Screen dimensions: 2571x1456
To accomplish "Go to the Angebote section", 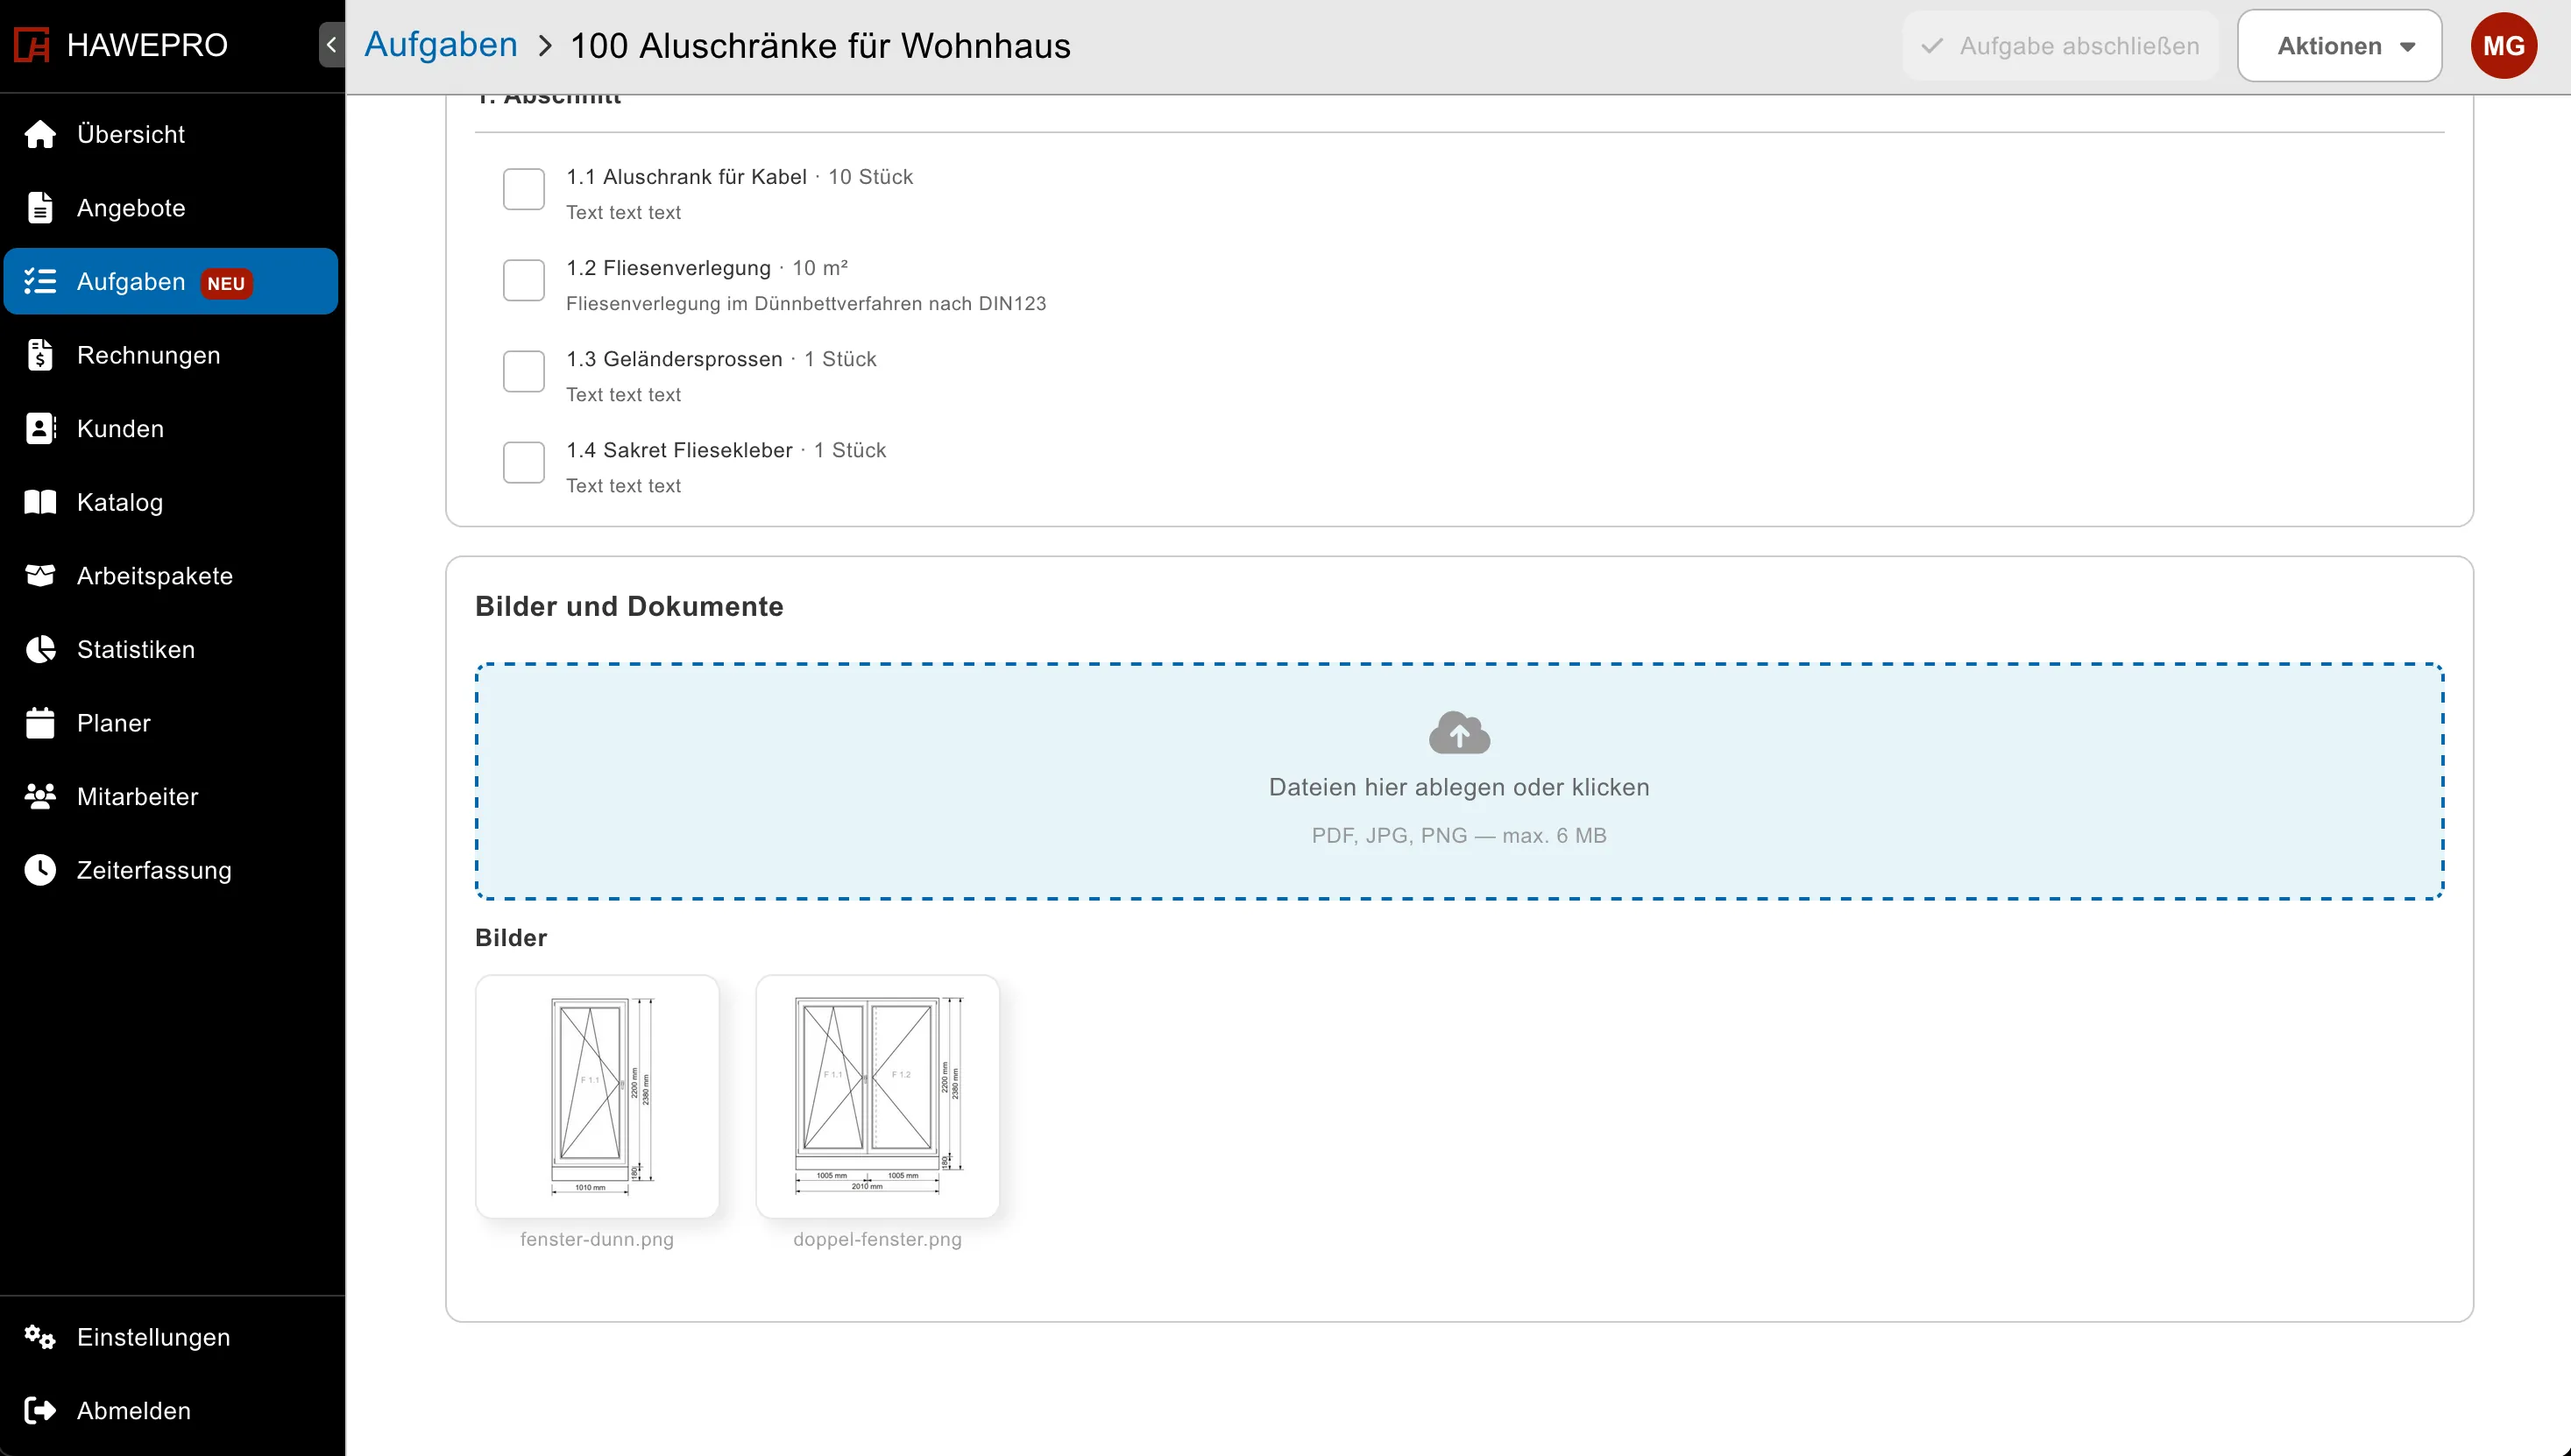I will point(171,207).
